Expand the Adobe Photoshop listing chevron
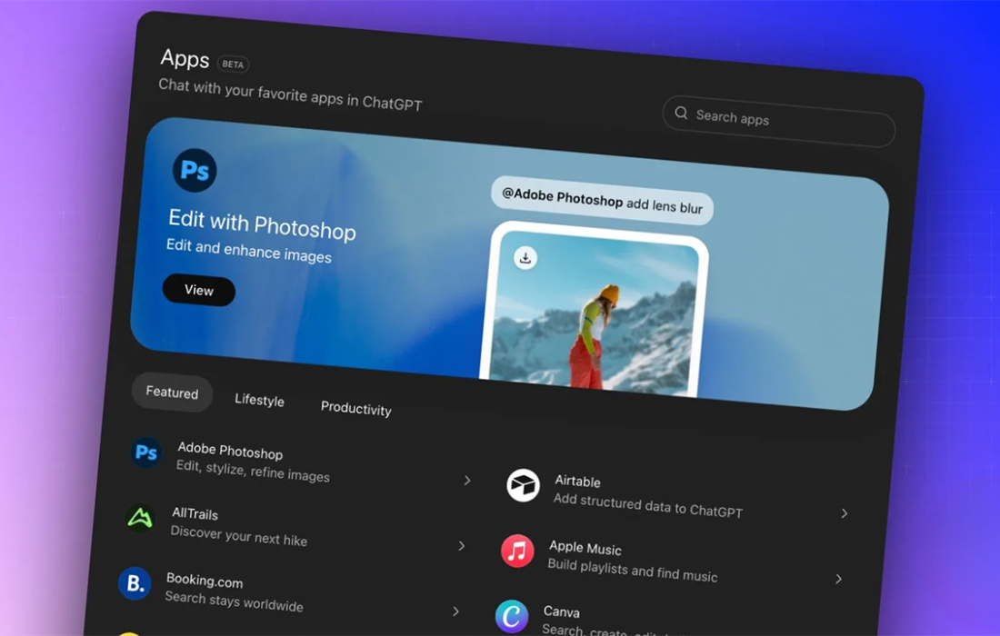This screenshot has width=1000, height=636. tap(467, 480)
